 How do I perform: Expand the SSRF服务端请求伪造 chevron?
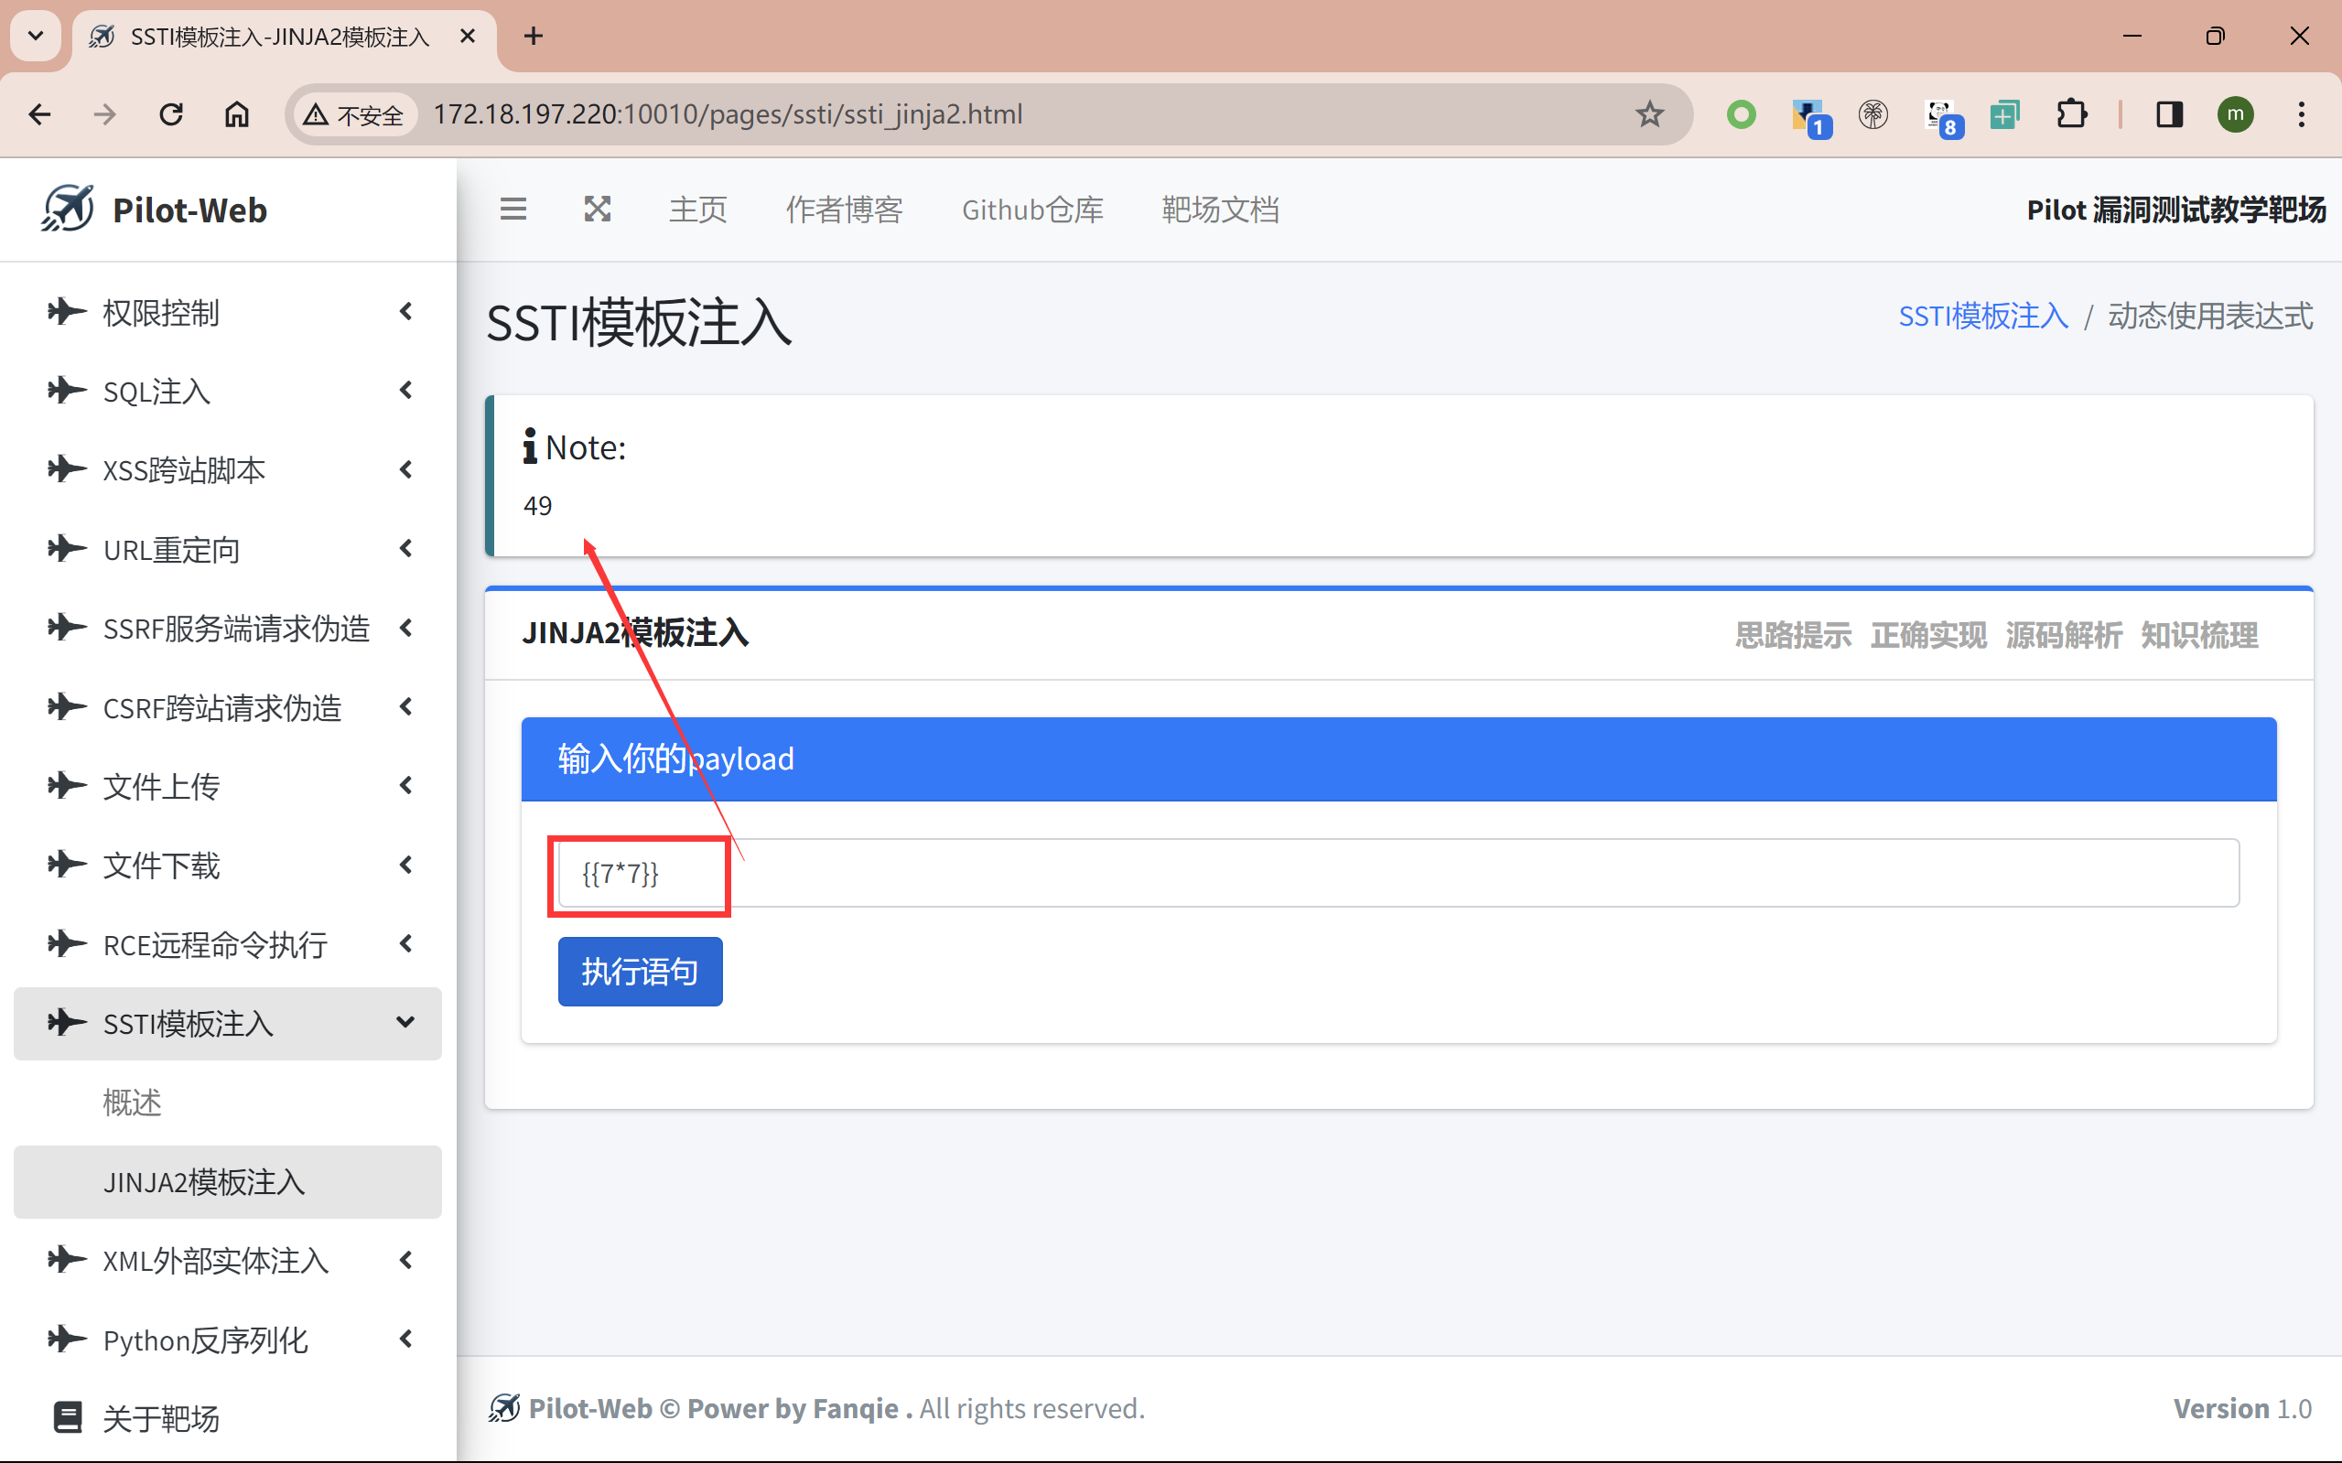coord(406,628)
